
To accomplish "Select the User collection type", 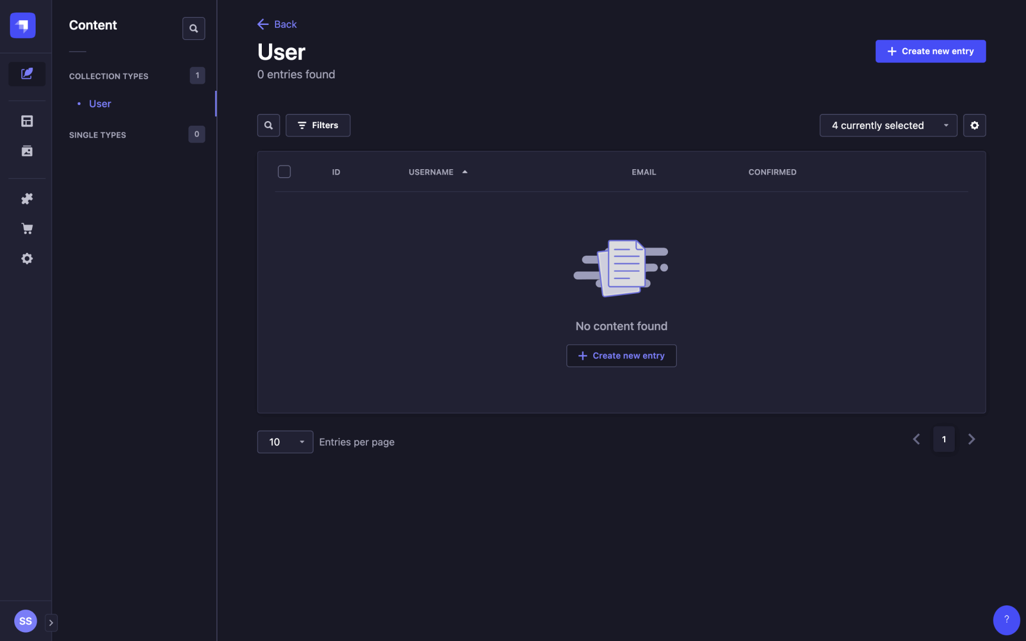I will pos(99,103).
